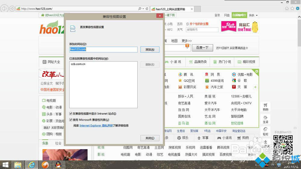Click the browser Forward arrow button
This screenshot has height=169, width=301.
12,9
